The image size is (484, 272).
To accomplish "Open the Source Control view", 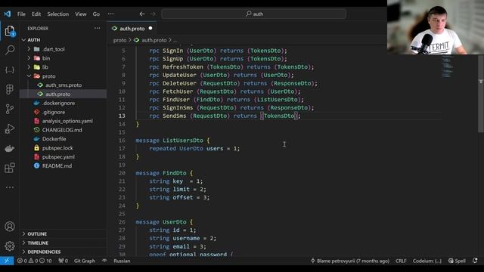I will point(10,109).
